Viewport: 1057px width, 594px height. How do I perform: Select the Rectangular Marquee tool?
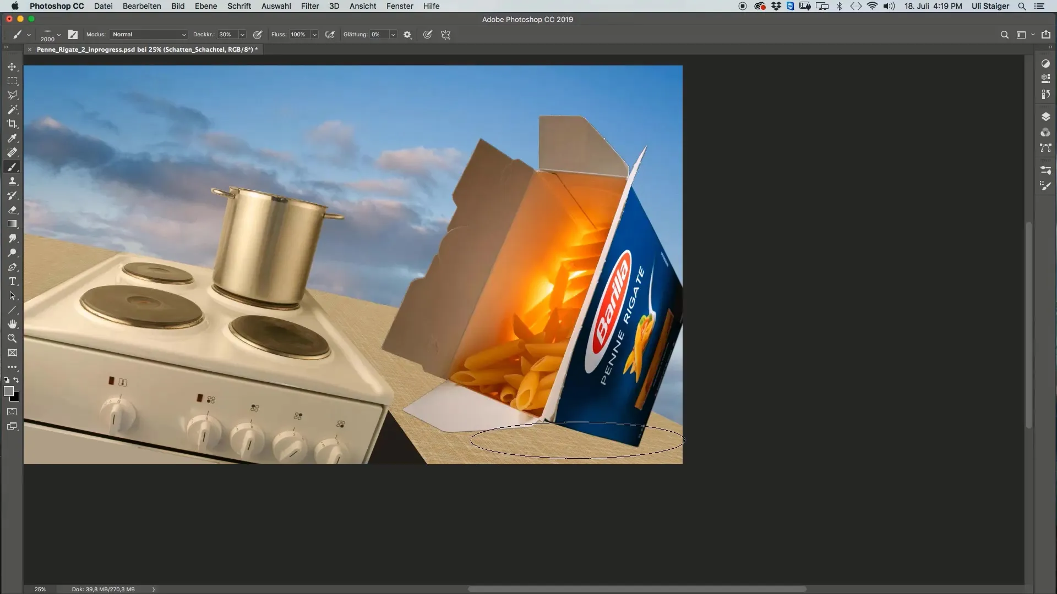click(x=12, y=81)
